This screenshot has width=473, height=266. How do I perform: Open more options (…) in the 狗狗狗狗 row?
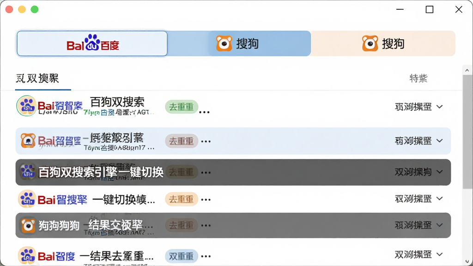click(x=206, y=225)
